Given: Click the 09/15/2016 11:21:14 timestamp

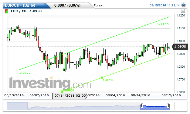Looking at the screenshot, I should point(165,5).
